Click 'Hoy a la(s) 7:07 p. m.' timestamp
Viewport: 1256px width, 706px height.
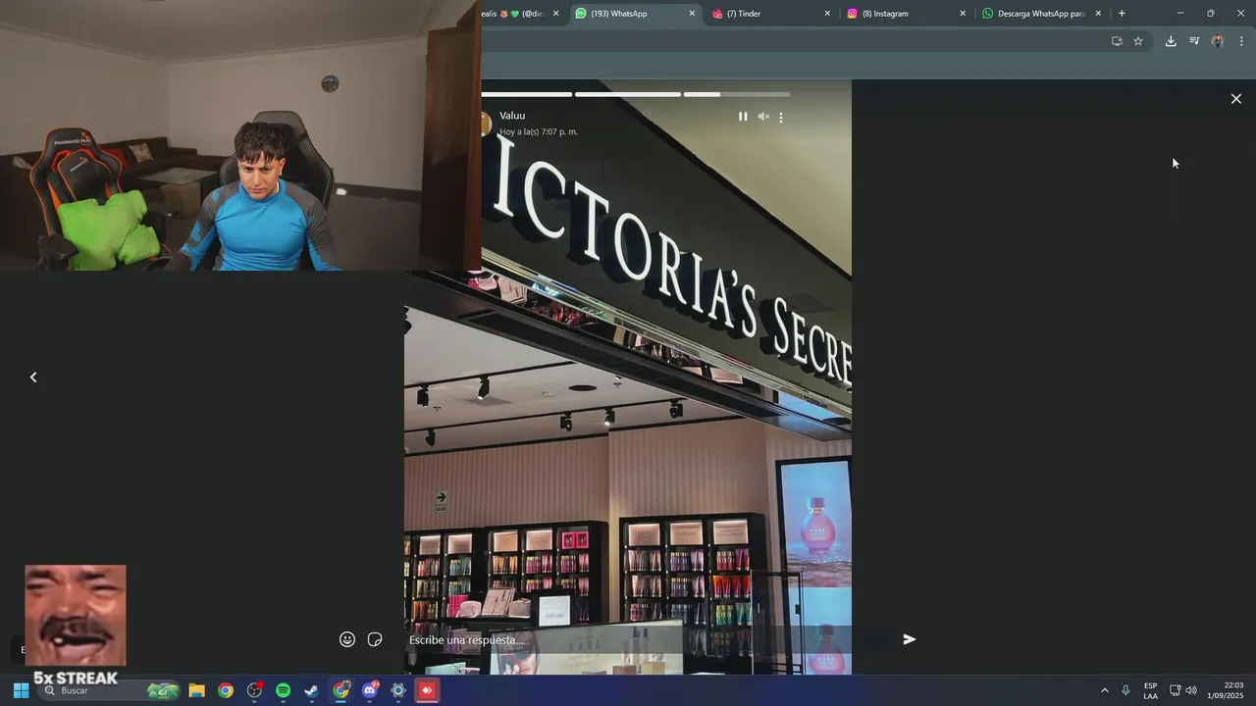tap(539, 131)
